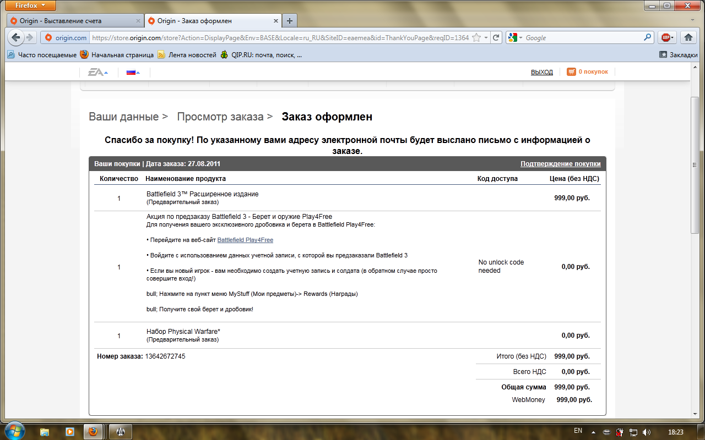Image resolution: width=705 pixels, height=440 pixels.
Task: Click the 'Battlefield 3™ Расширенное издание' product name
Action: [202, 194]
